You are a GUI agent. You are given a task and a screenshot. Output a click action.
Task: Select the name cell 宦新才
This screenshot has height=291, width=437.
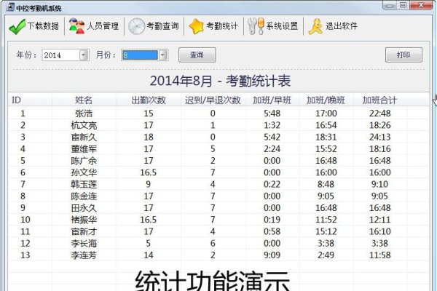click(84, 231)
